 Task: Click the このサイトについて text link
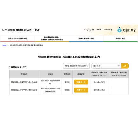pyautogui.click(x=103, y=30)
